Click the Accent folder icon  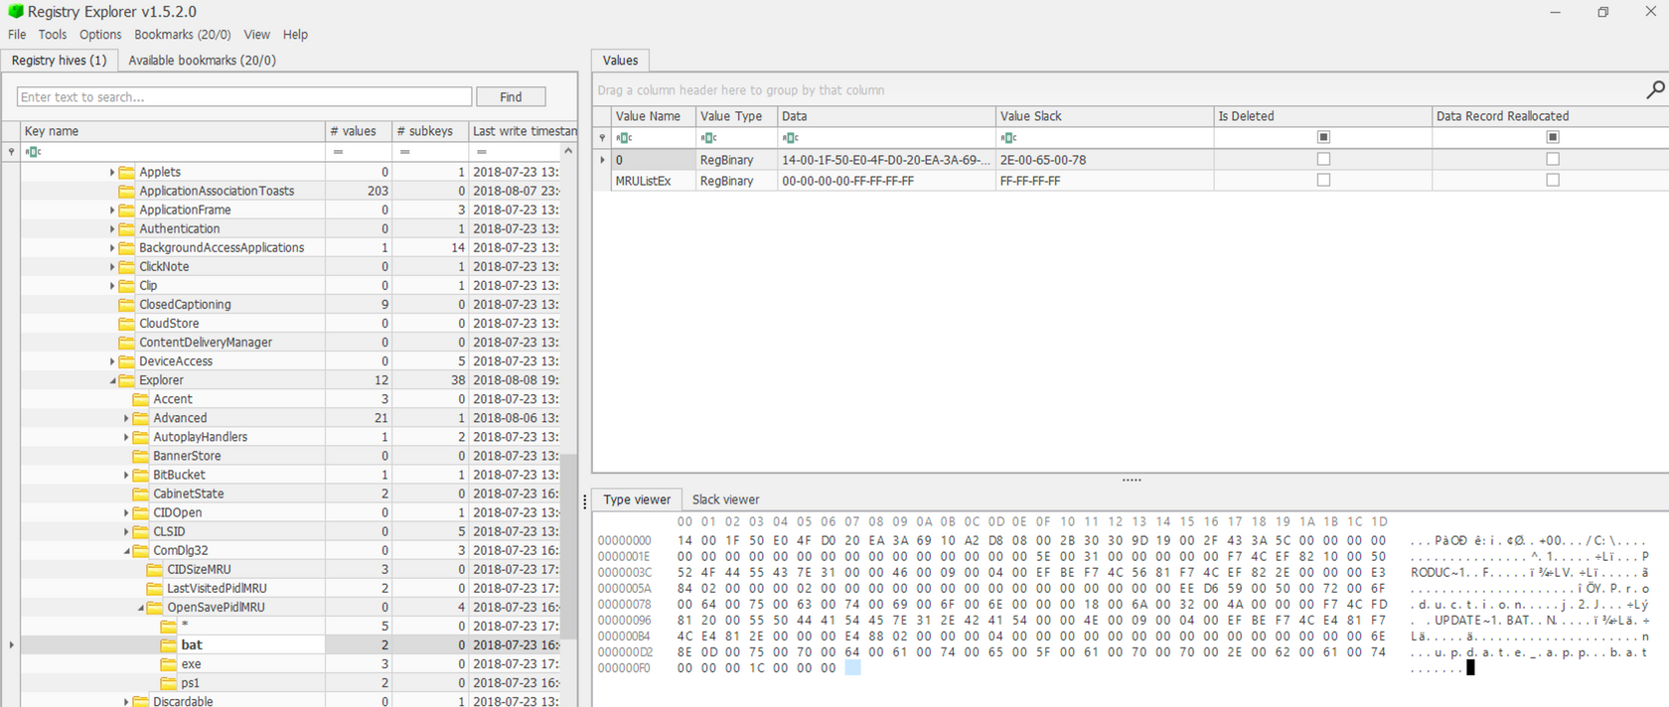click(x=141, y=399)
